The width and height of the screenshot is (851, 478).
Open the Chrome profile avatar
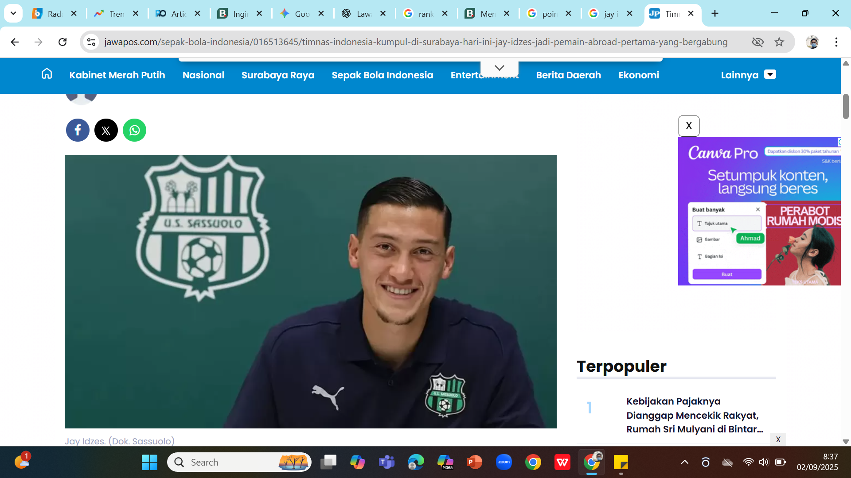click(x=812, y=42)
